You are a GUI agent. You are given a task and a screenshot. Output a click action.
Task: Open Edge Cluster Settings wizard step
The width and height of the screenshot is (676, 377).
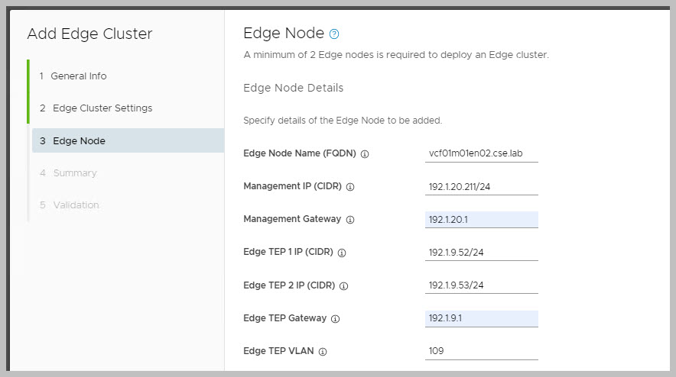[x=102, y=108]
